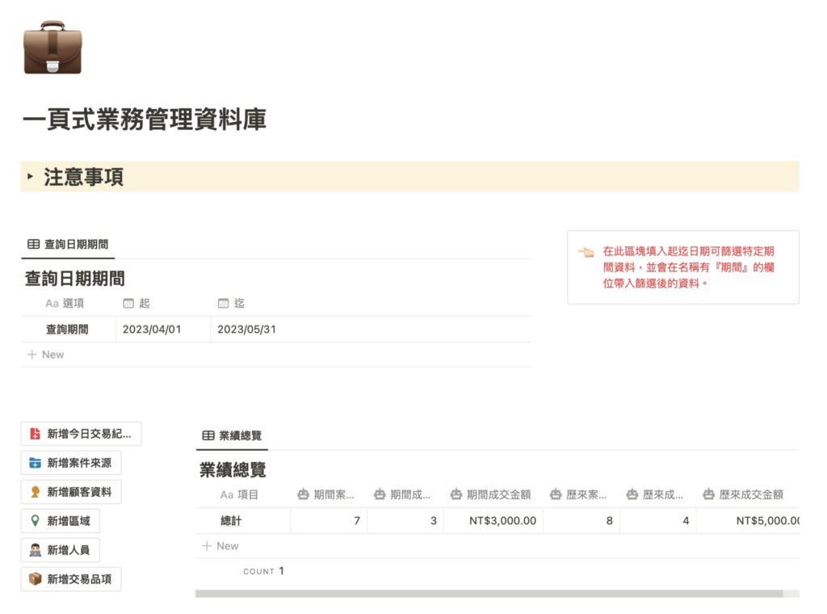Open the 業績總覽 table view tab
The height and width of the screenshot is (614, 827).
click(x=232, y=435)
